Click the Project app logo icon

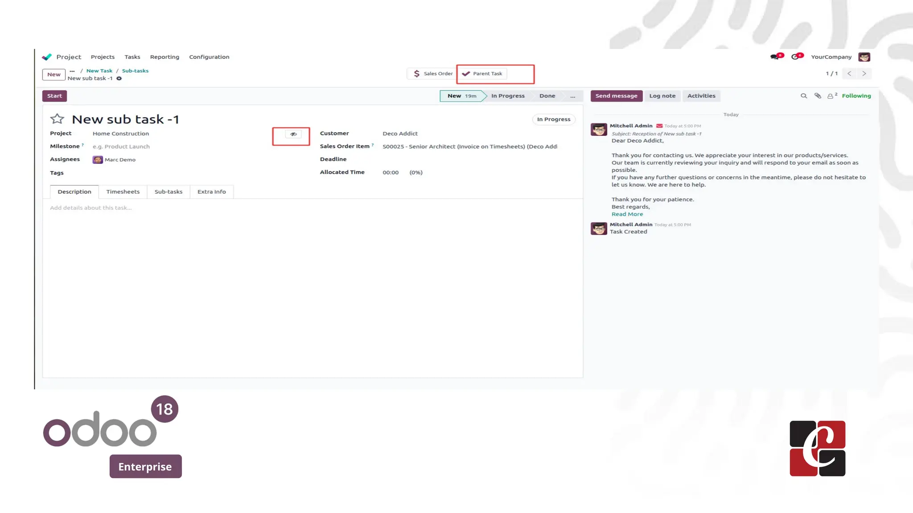pyautogui.click(x=47, y=57)
